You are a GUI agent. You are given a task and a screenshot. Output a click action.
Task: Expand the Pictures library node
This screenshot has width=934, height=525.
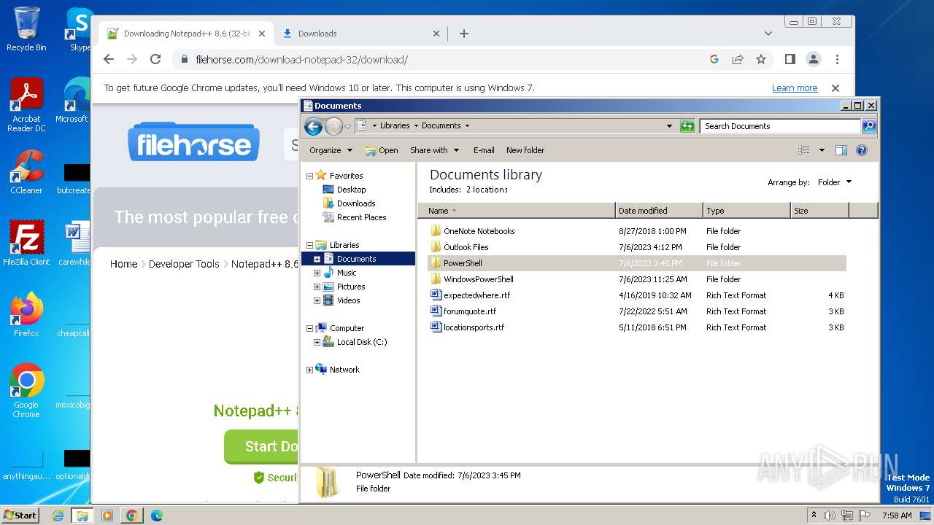tap(317, 287)
